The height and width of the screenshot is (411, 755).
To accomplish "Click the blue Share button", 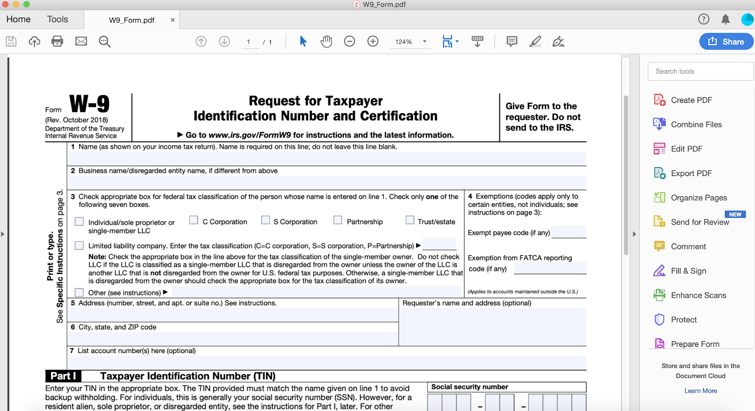I will point(726,42).
